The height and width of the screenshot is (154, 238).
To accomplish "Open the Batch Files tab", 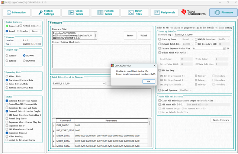I will tap(135, 12).
